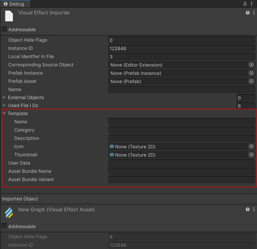The image size is (257, 249).
Task: Open object picker for Template Thumbnail
Action: click(x=251, y=155)
